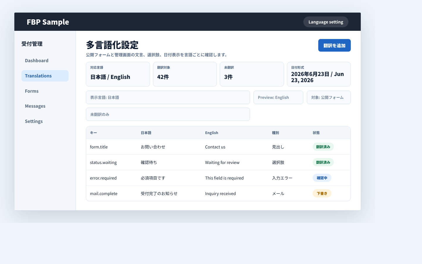
Task: Select the mail.complete key cell
Action: [x=104, y=194]
